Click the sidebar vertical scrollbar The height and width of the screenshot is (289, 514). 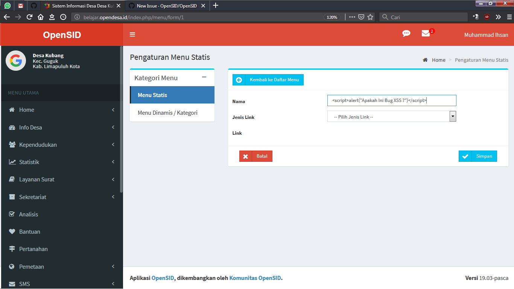tap(121, 120)
